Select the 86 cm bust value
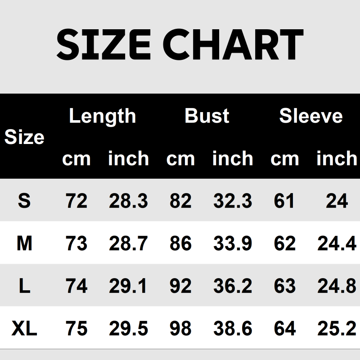The height and width of the screenshot is (360, 360). (x=180, y=243)
